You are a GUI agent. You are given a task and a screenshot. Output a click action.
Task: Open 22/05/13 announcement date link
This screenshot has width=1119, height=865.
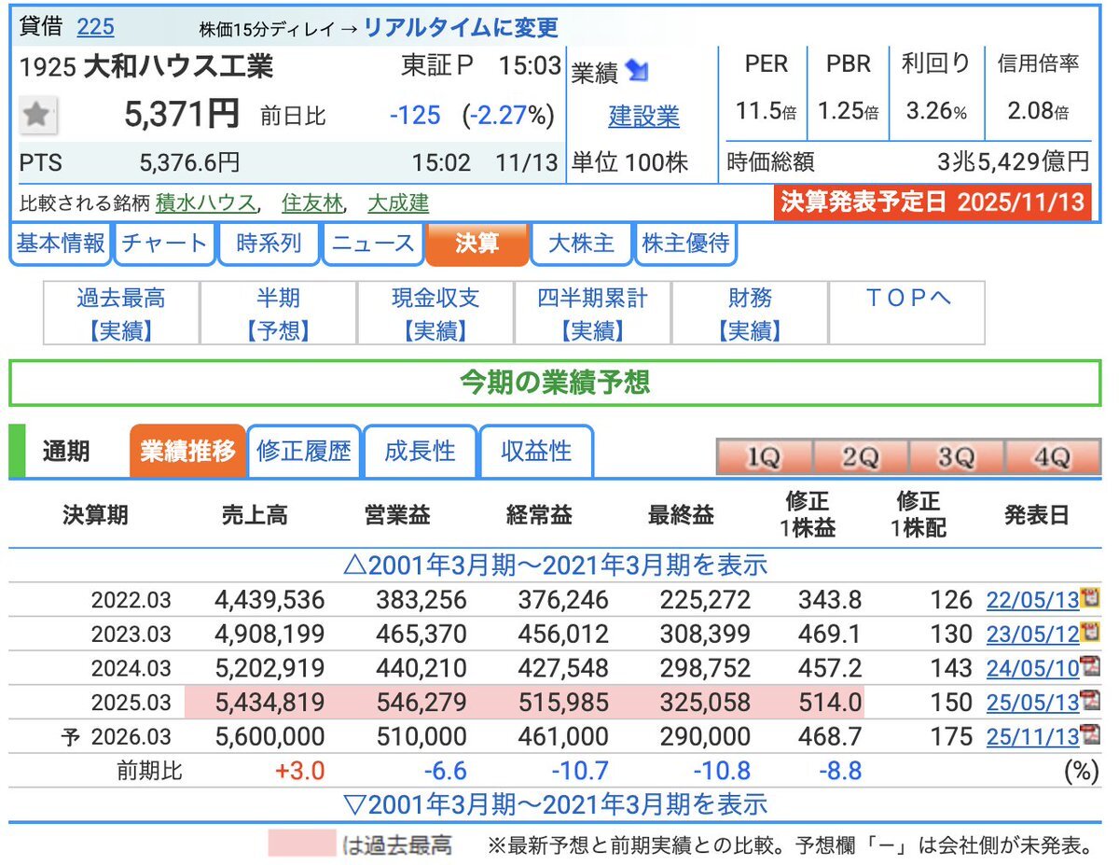click(1032, 600)
